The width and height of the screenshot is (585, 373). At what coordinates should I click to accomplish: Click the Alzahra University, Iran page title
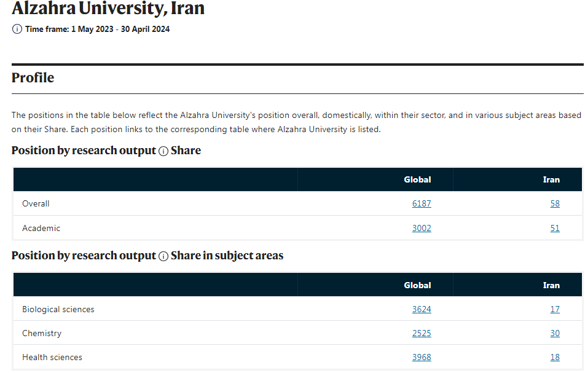click(108, 8)
